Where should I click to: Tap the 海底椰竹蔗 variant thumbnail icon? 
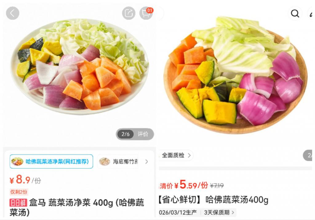pyautogui.click(x=105, y=161)
